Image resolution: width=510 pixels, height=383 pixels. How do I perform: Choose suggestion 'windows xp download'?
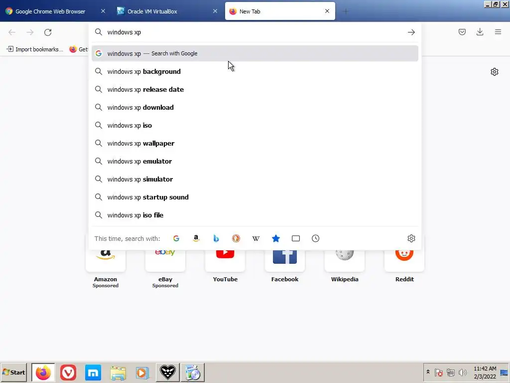pos(255,107)
